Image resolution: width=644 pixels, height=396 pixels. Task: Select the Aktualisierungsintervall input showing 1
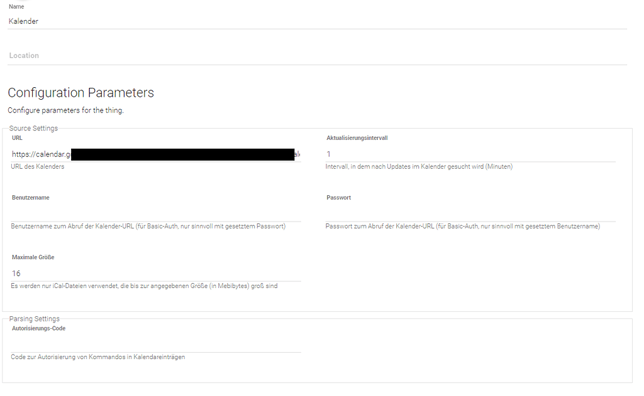pos(470,154)
